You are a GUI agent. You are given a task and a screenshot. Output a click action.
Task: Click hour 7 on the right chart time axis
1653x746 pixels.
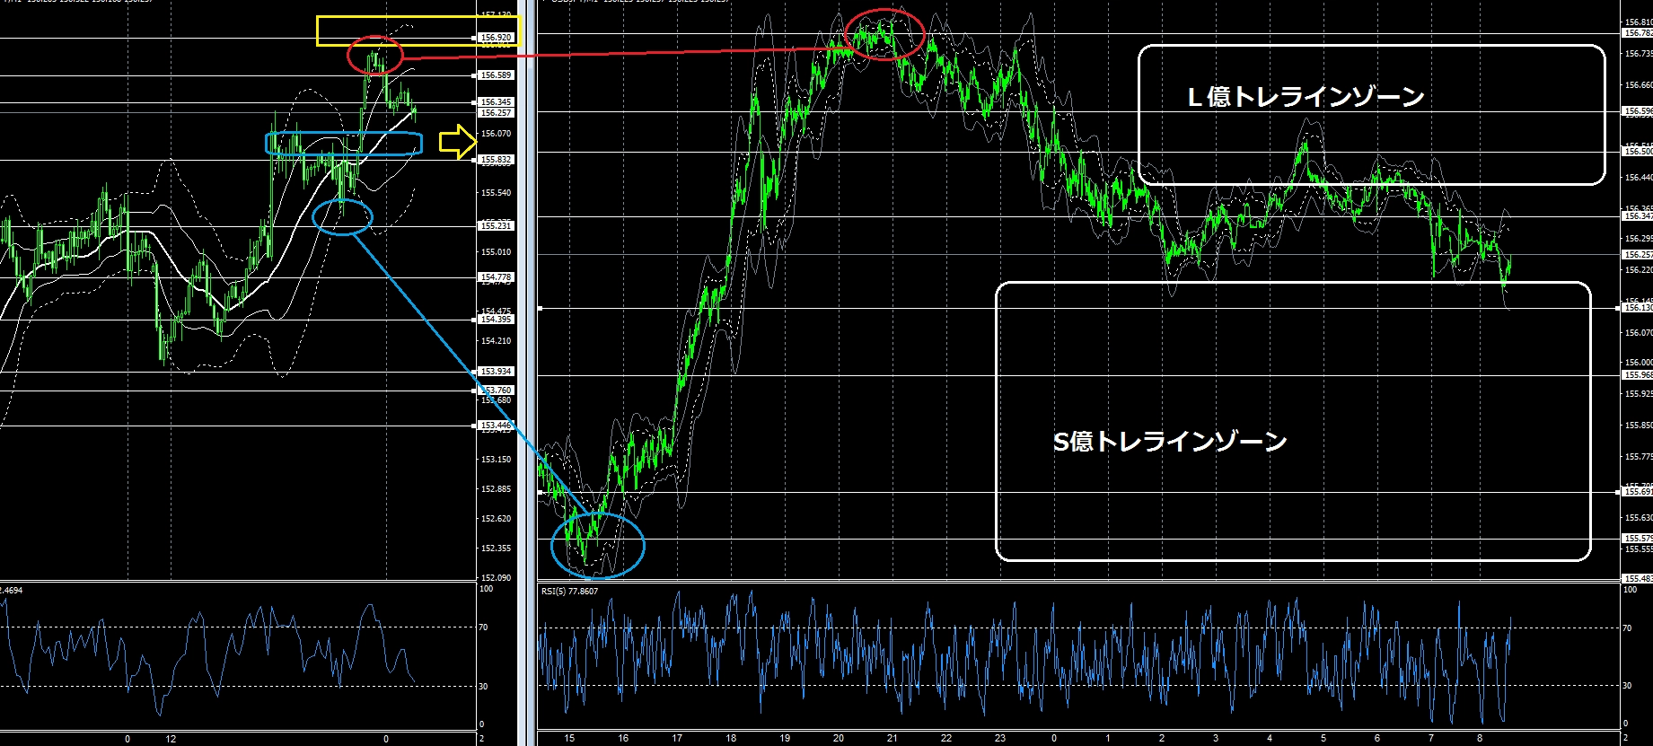click(1431, 739)
